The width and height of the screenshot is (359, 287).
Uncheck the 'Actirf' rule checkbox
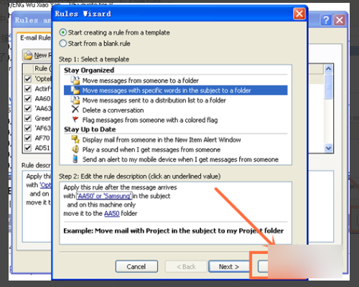pos(28,89)
